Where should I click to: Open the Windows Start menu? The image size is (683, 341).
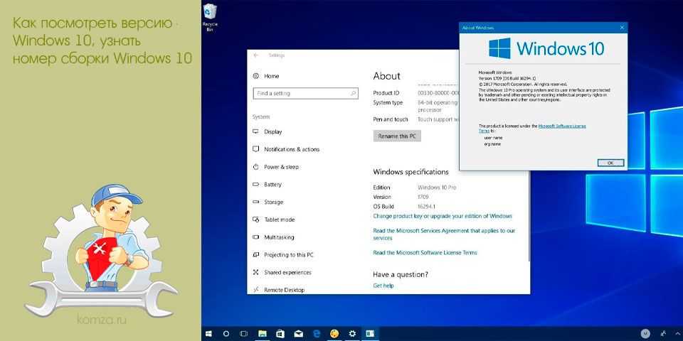tap(209, 334)
